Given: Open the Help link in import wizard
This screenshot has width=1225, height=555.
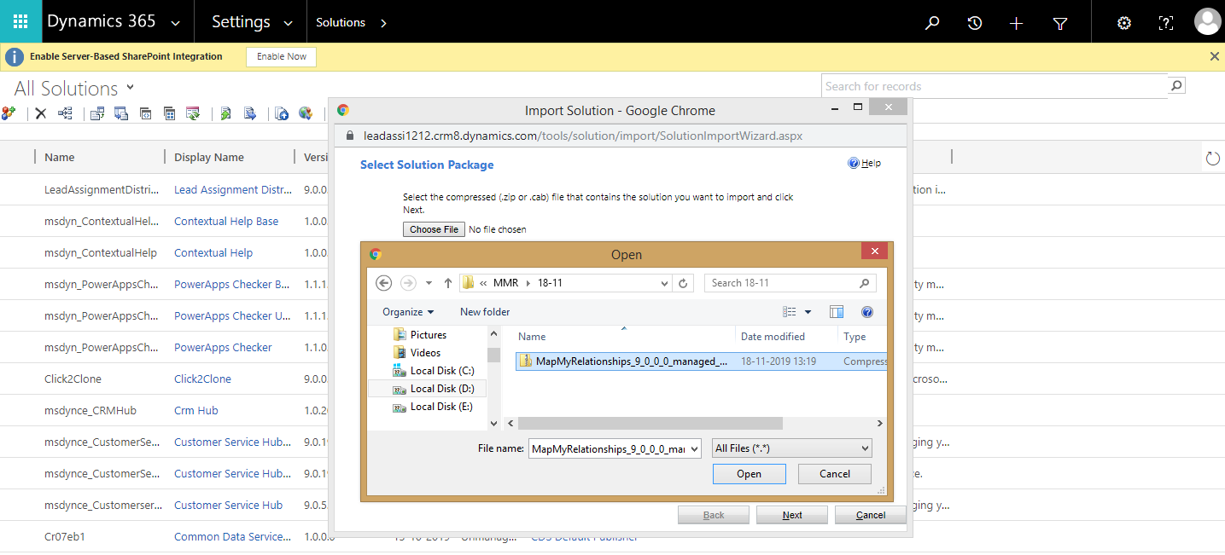Looking at the screenshot, I should coord(865,163).
